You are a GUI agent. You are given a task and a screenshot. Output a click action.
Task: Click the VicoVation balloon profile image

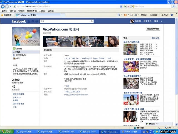pos(26,36)
